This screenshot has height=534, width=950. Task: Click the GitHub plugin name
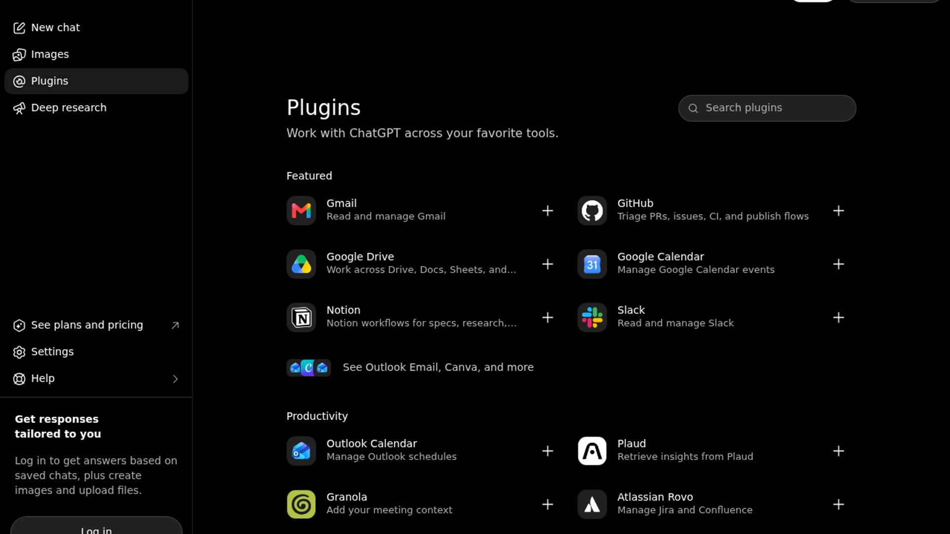coord(635,203)
